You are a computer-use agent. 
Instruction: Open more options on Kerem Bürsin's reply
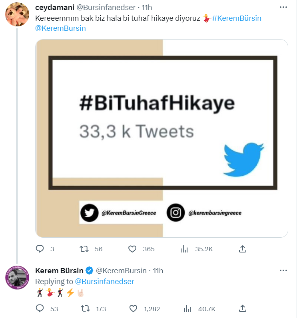click(x=283, y=270)
